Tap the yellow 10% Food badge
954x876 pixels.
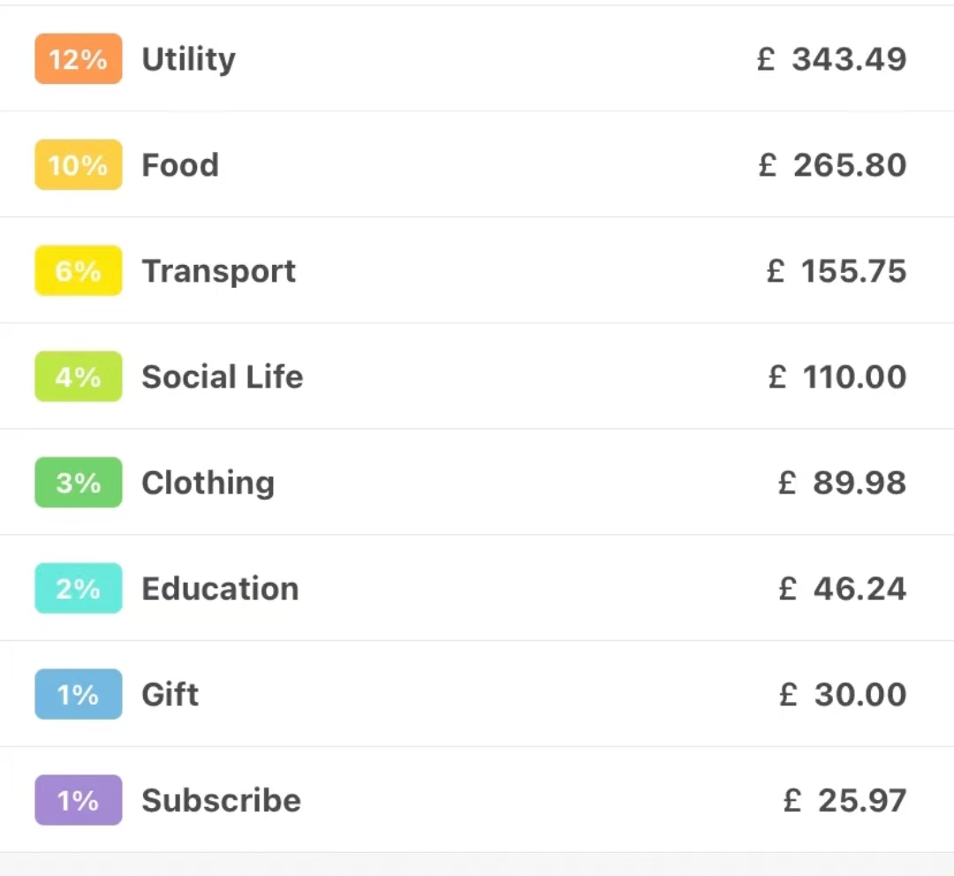[x=78, y=165]
